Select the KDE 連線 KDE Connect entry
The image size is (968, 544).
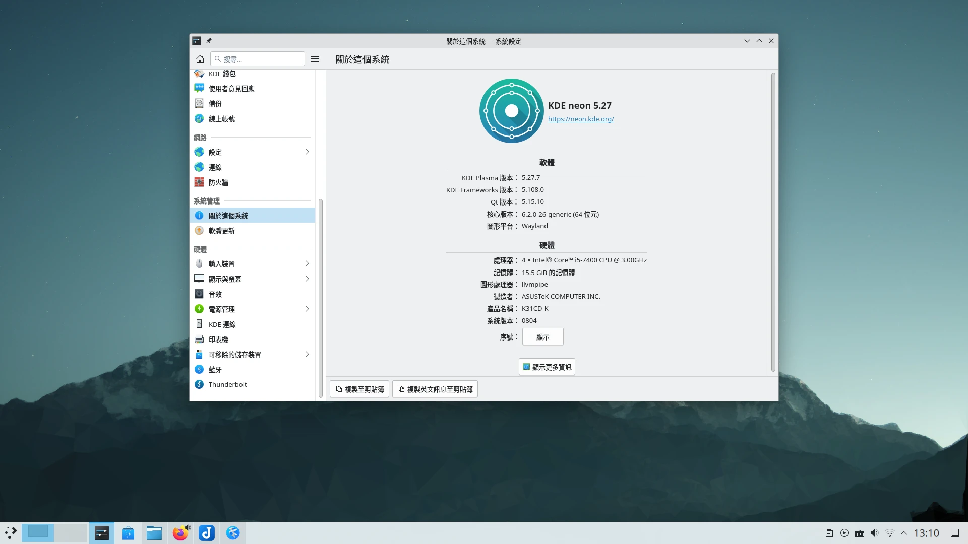[x=222, y=324]
